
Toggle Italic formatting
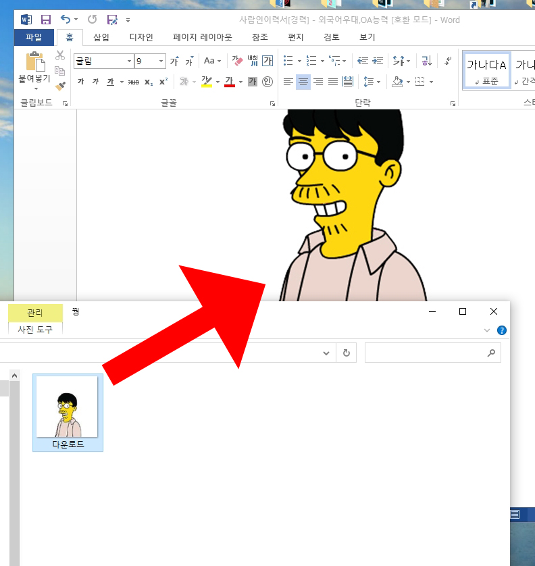96,82
